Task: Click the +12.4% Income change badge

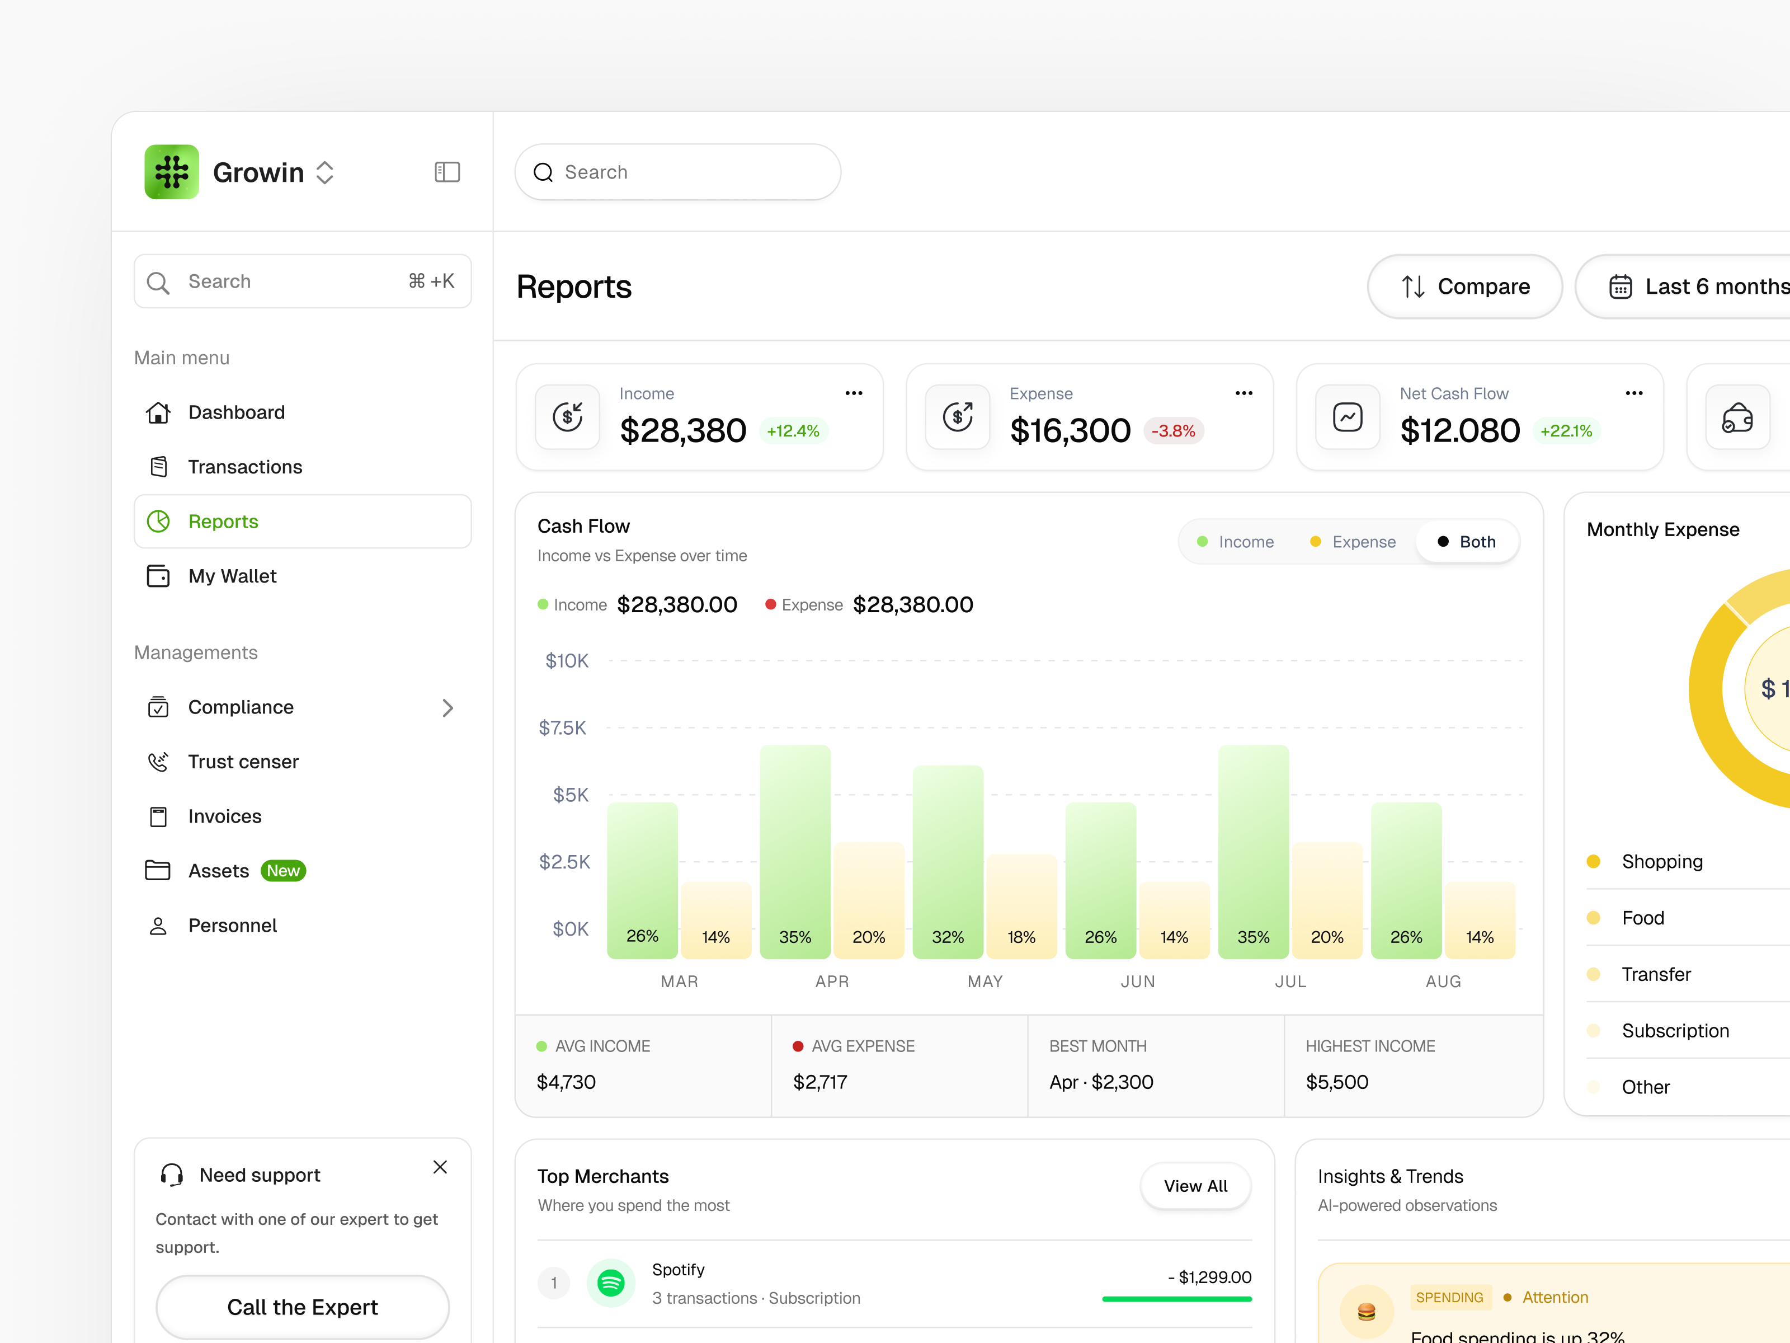Action: 793,431
